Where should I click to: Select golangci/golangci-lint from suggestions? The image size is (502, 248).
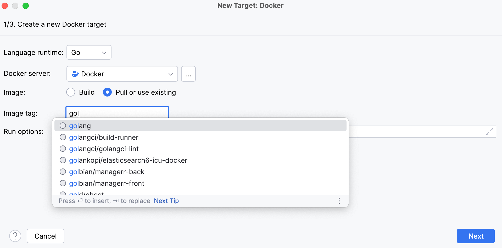[x=104, y=149]
